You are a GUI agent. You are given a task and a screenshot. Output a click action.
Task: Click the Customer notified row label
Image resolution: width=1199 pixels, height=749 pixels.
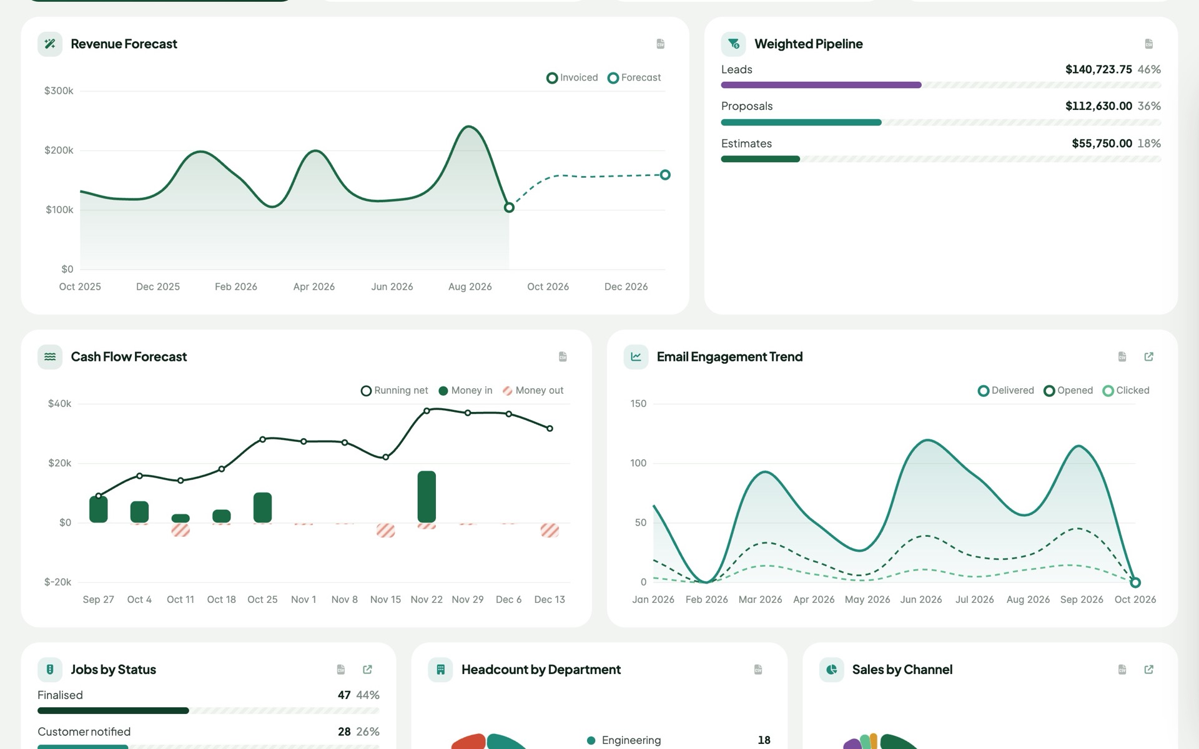tap(84, 732)
